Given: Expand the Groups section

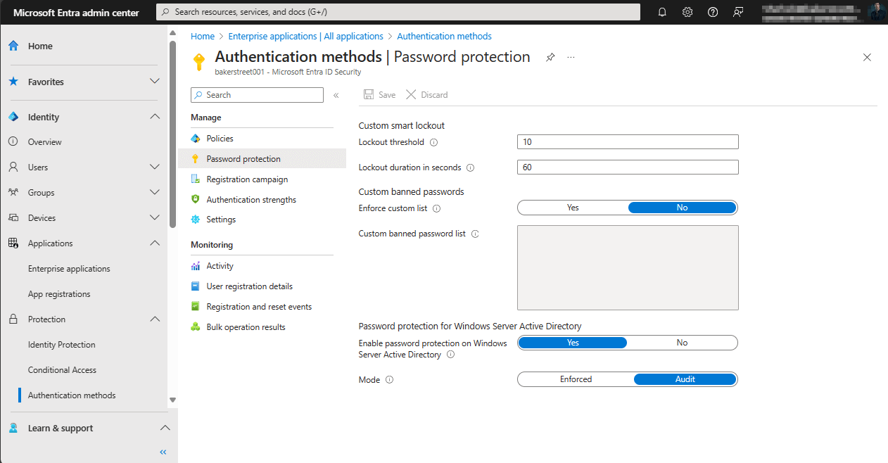Looking at the screenshot, I should [154, 192].
